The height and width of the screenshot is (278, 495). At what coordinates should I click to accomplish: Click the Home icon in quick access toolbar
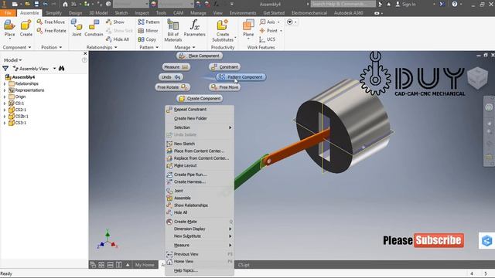[65, 4]
